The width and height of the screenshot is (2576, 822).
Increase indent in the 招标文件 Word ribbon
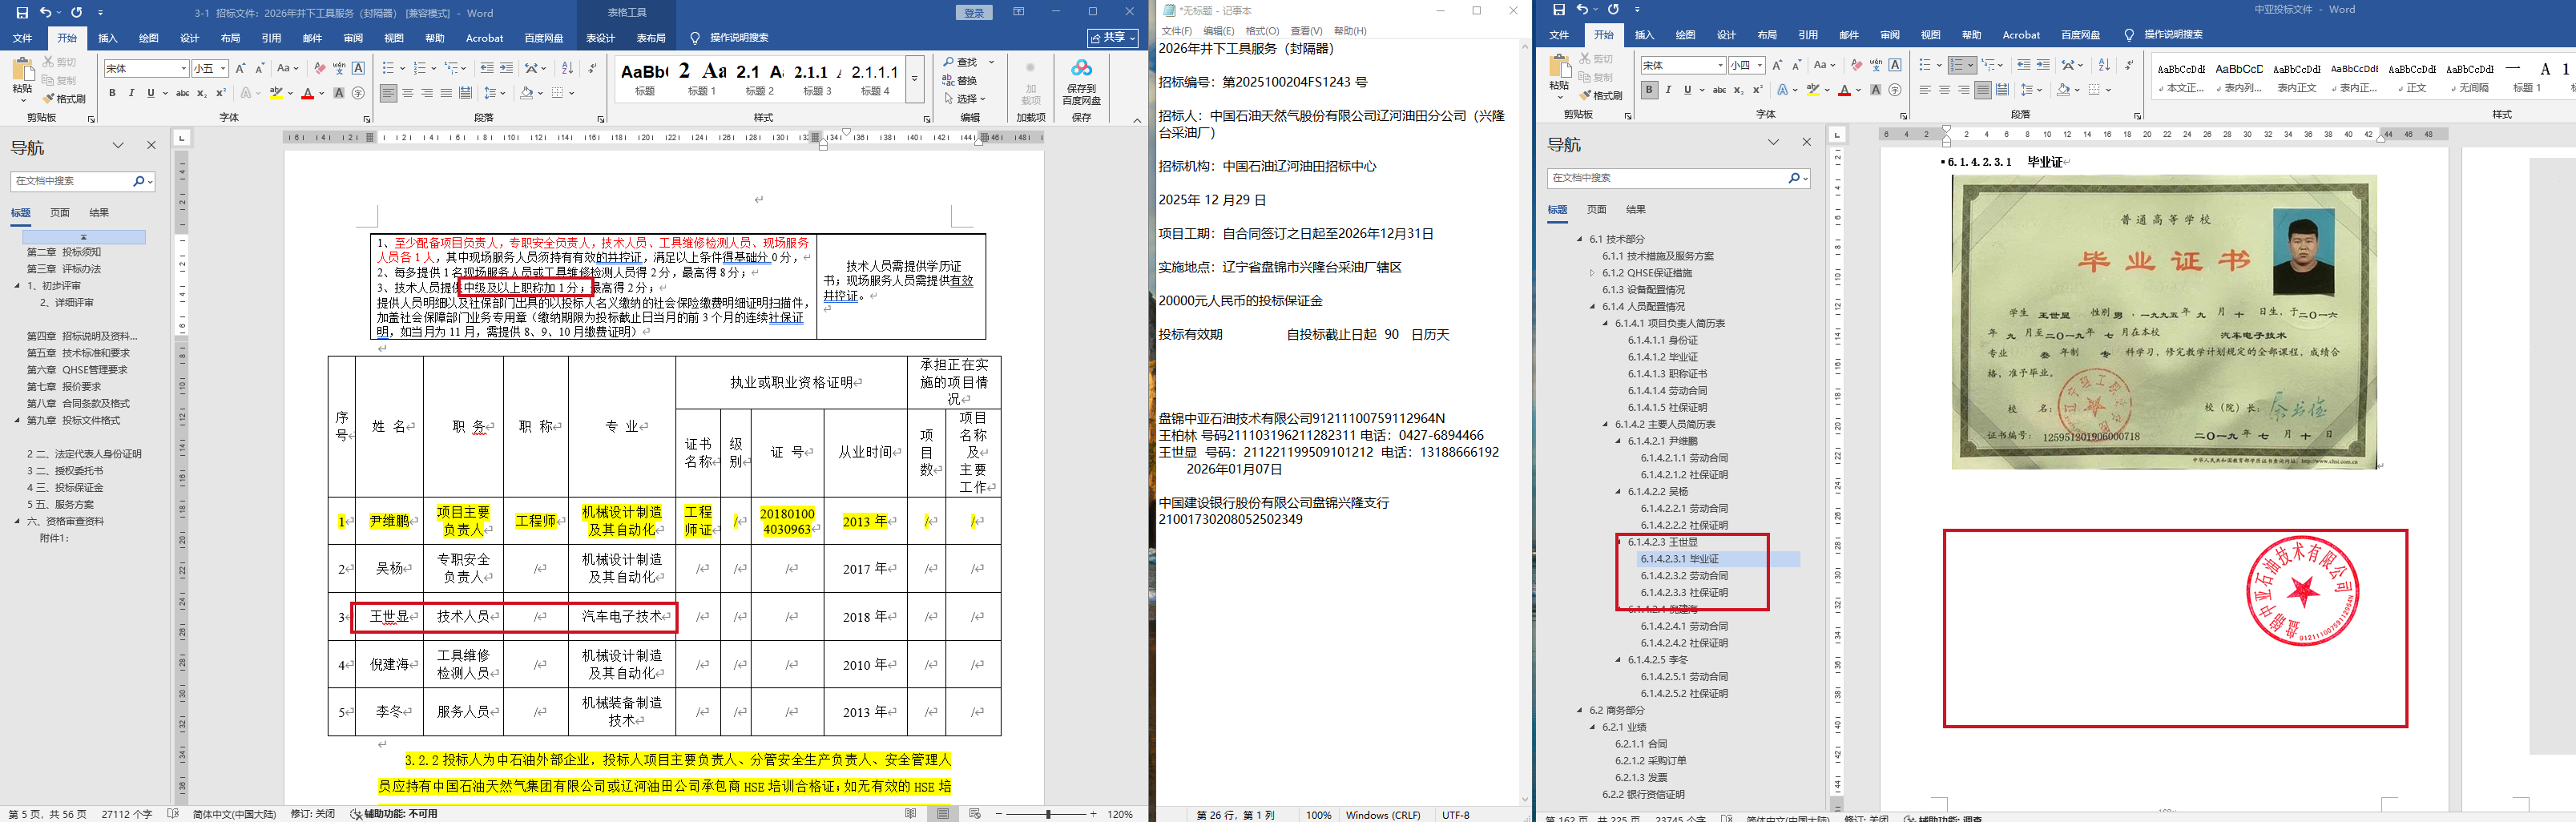coord(507,68)
